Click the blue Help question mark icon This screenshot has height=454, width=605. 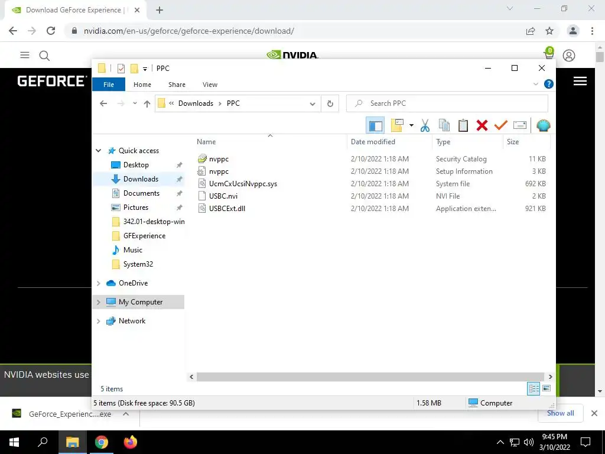548,84
